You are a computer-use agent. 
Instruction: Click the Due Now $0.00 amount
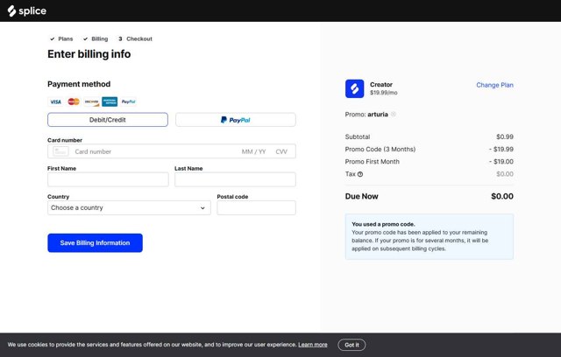point(502,196)
